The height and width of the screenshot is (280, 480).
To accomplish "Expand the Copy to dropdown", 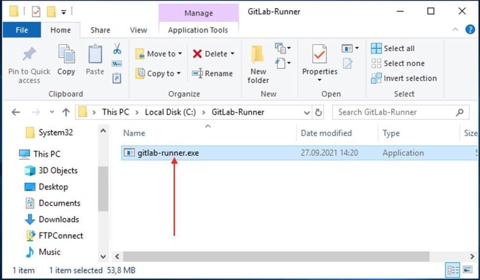I will click(179, 73).
